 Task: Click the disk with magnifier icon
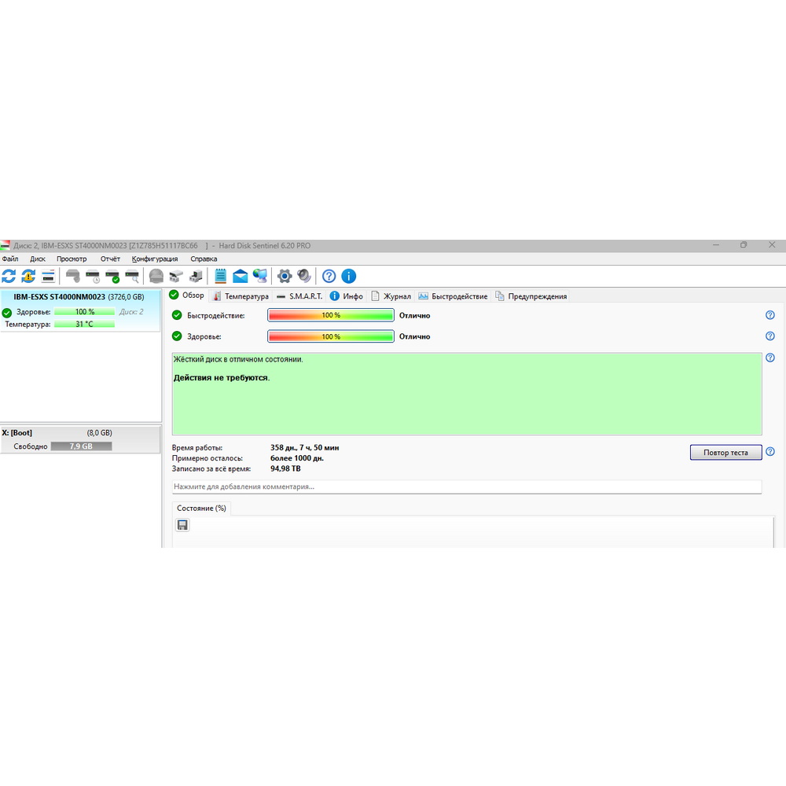click(132, 276)
